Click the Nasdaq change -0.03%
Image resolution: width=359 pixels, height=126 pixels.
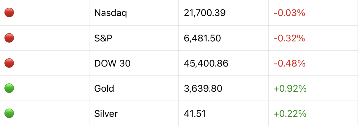coord(289,13)
